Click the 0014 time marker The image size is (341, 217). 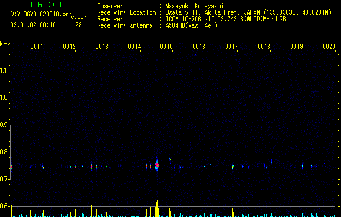[134, 47]
